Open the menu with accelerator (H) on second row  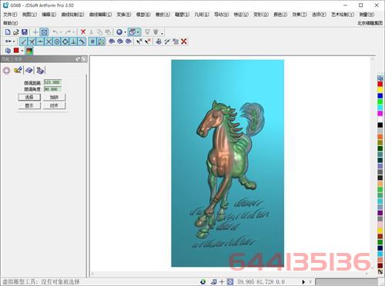pos(11,23)
